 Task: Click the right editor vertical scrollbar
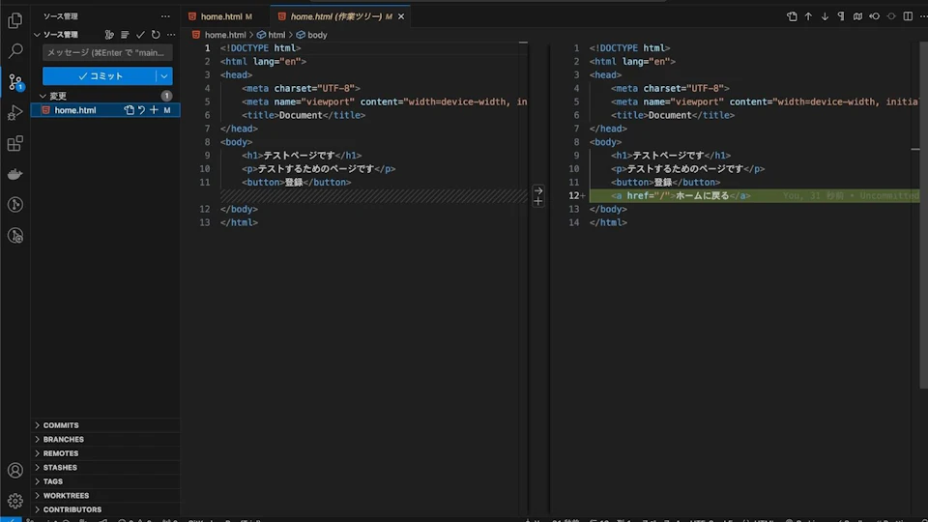tap(924, 215)
